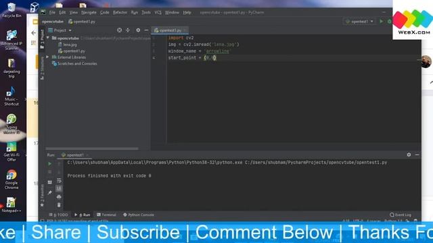Click the import cv2 code line
433x243 pixels.
pos(181,38)
